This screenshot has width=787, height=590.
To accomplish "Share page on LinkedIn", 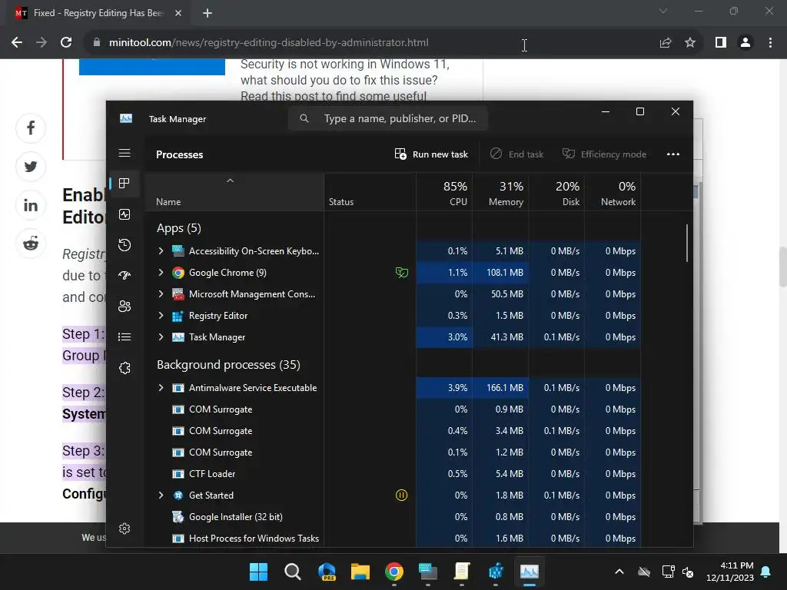I will (31, 205).
